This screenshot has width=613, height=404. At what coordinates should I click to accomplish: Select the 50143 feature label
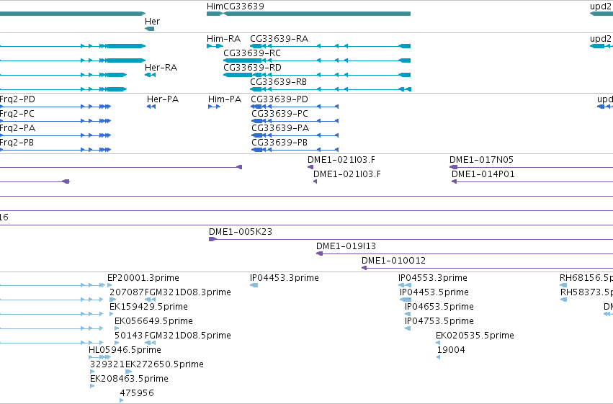129,336
